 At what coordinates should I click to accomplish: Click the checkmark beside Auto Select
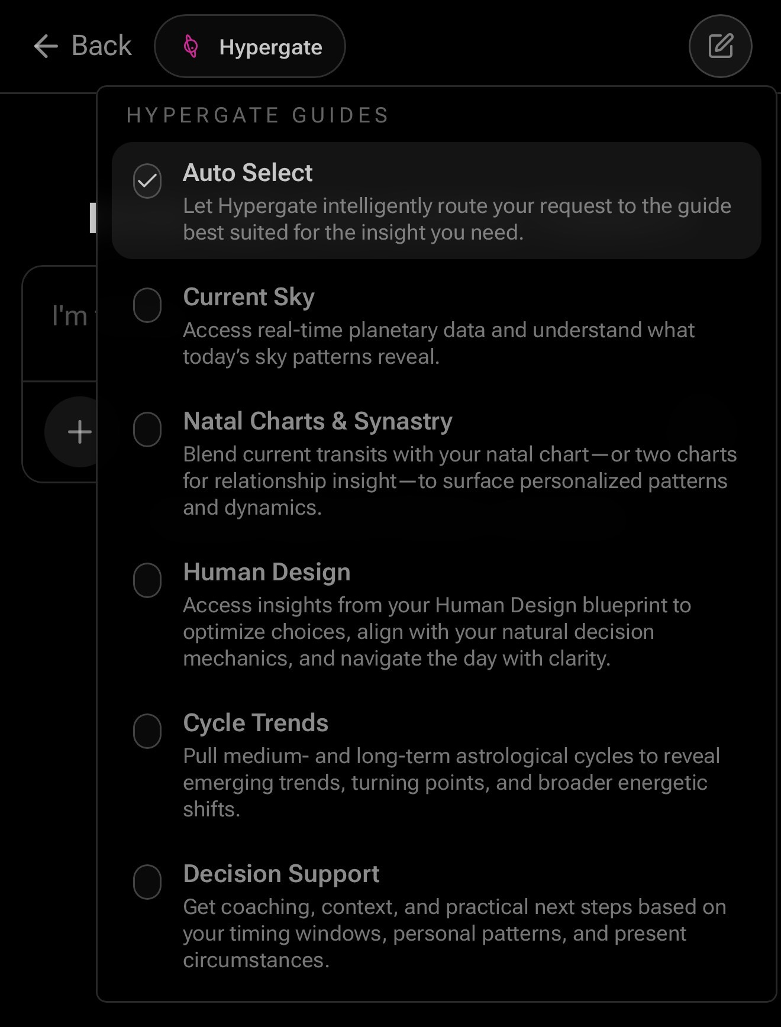[x=148, y=182]
